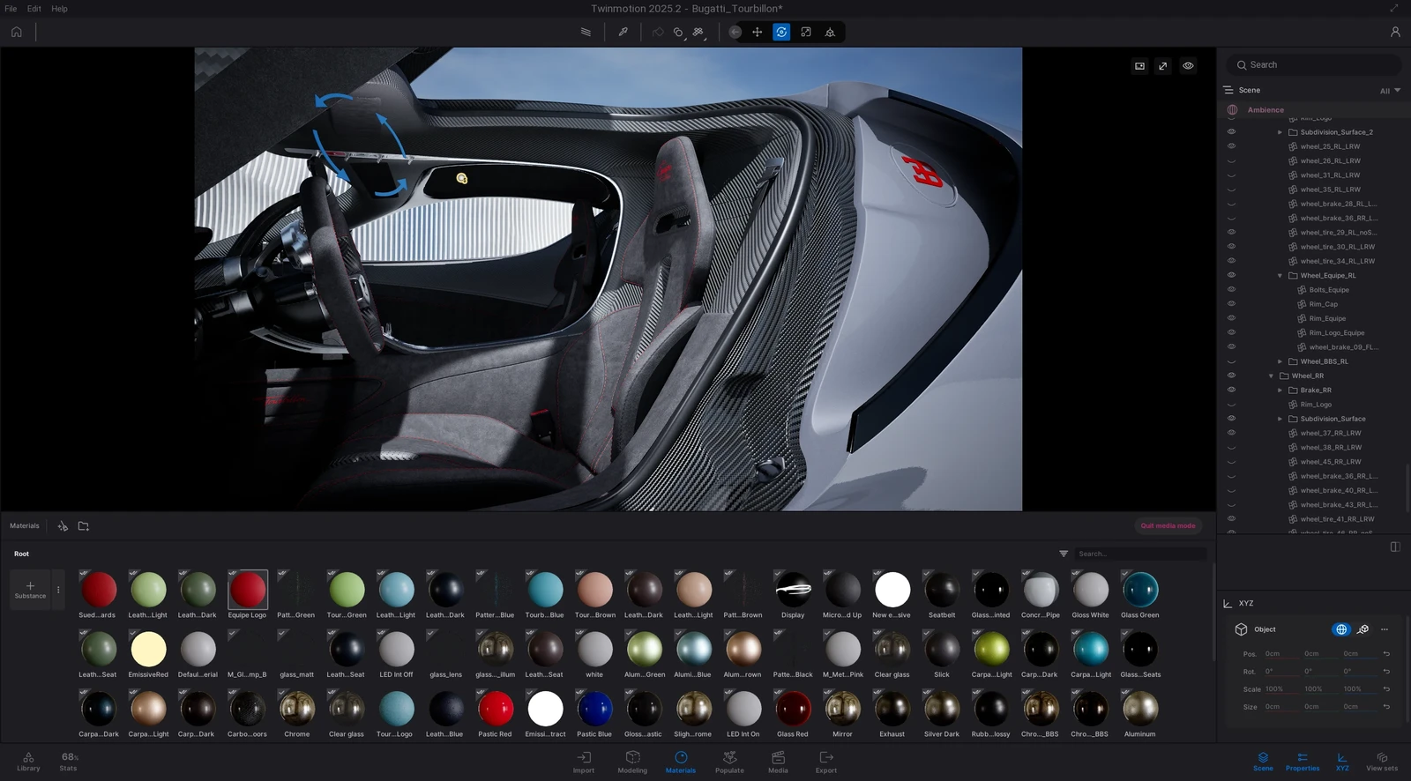This screenshot has width=1411, height=781.
Task: Open the Help menu
Action: pos(59,9)
